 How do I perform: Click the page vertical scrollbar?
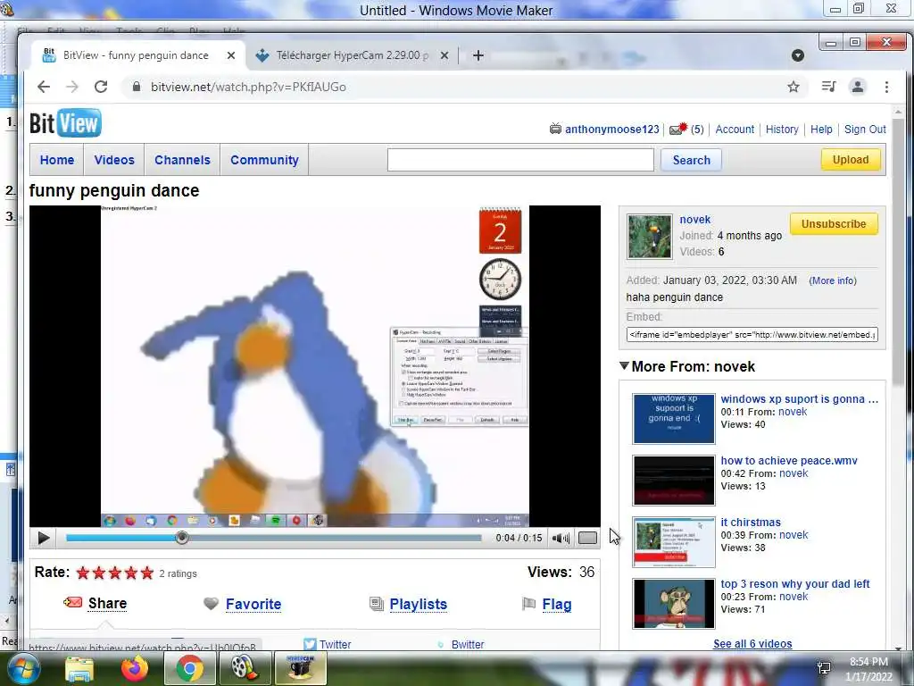(x=898, y=251)
